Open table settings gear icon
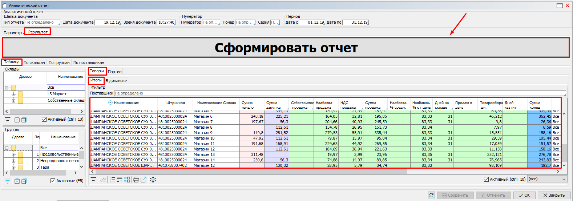 point(153,180)
